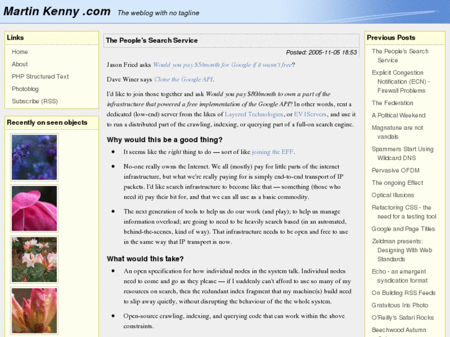The width and height of the screenshot is (450, 337).
Task: Open The Federation post
Action: (x=392, y=103)
